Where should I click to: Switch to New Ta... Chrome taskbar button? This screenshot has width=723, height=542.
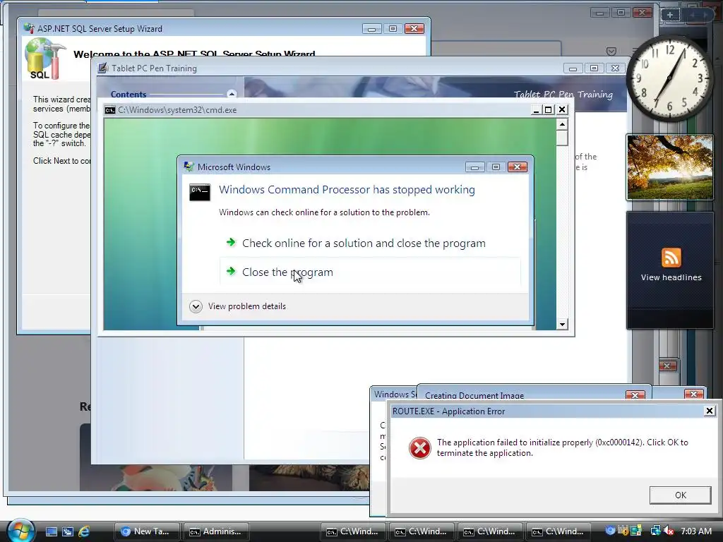point(146,531)
